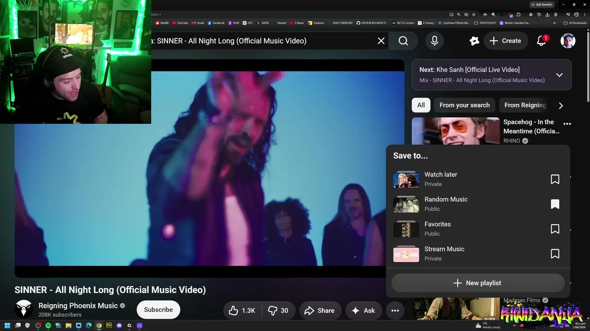Open Reigning Phoenix Music channel name link

click(78, 306)
